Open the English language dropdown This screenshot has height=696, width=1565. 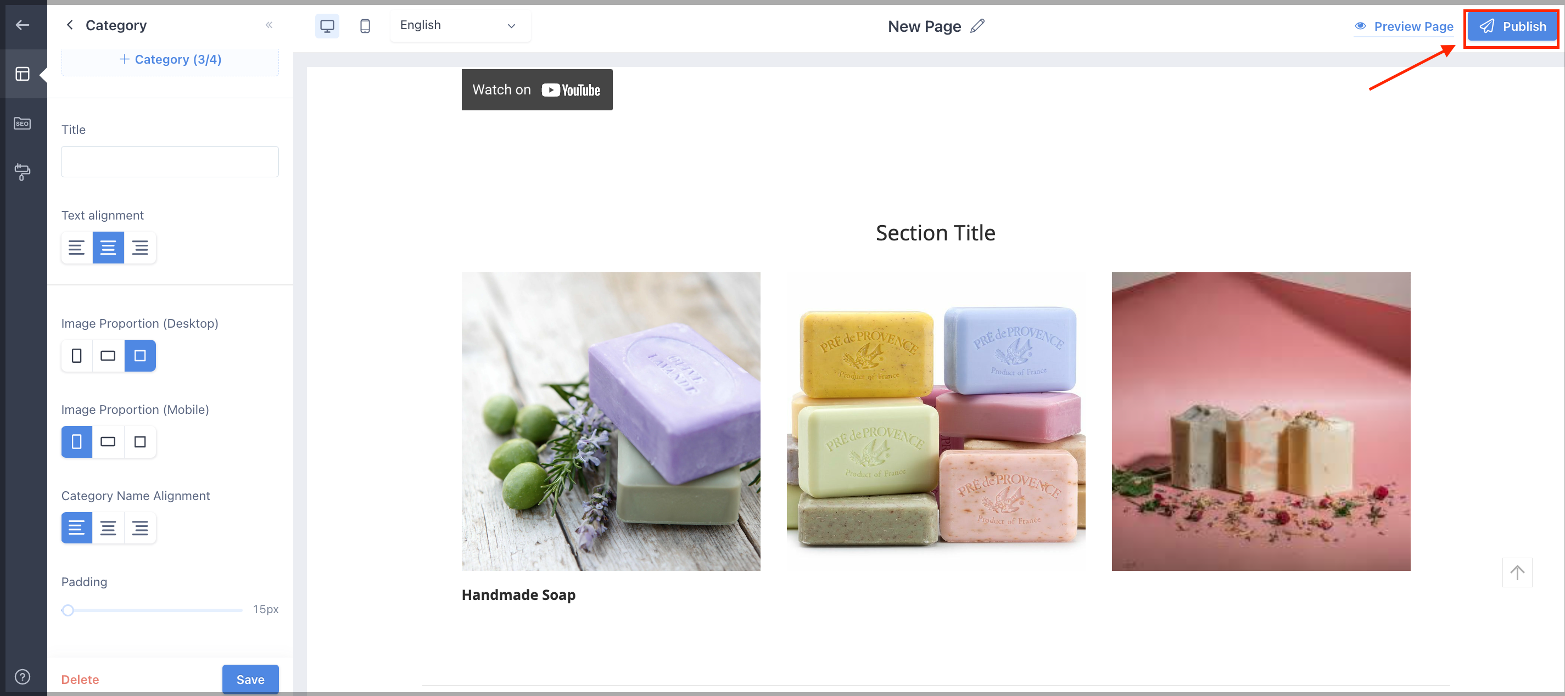coord(460,25)
